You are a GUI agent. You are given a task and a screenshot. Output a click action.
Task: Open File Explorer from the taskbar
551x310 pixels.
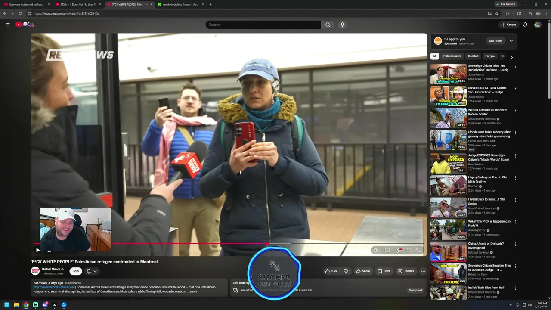tap(16, 305)
